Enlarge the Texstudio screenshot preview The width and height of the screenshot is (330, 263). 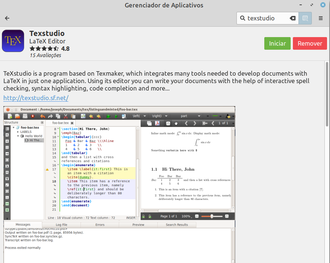pyautogui.click(x=119, y=184)
